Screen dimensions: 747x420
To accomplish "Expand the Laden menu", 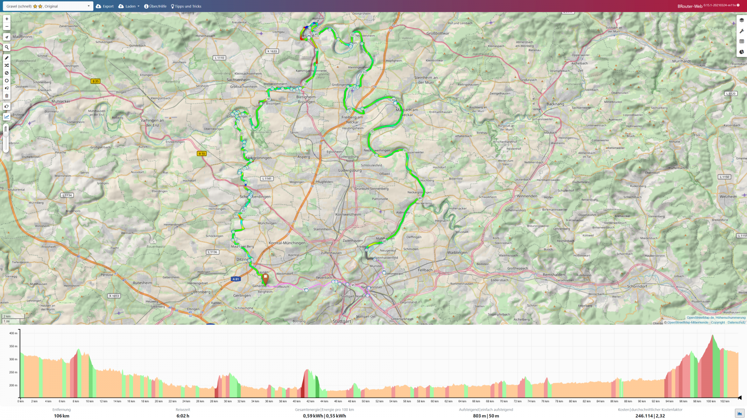I will point(129,6).
